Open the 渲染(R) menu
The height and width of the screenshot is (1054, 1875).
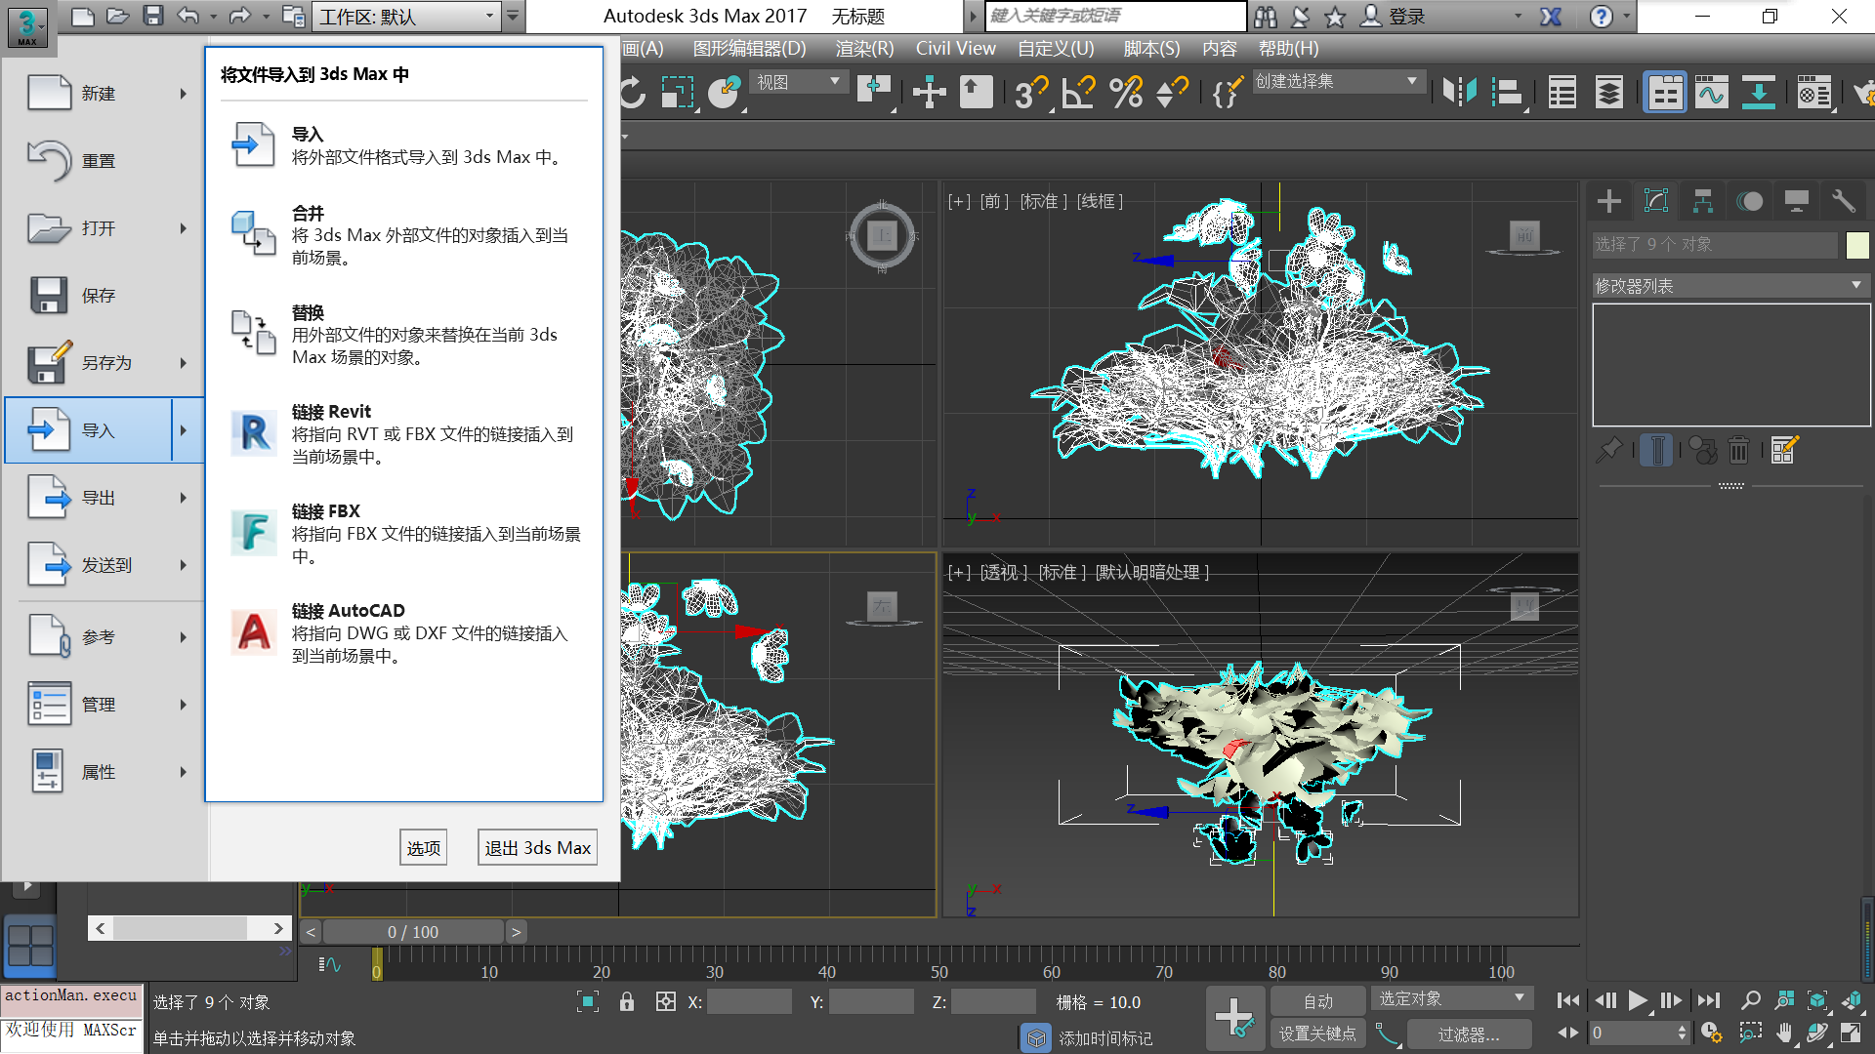863,48
